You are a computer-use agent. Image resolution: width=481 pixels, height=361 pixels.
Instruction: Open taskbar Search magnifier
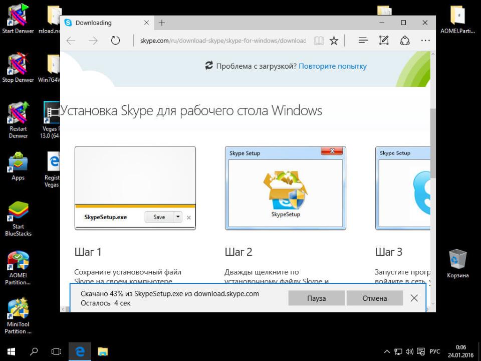coord(34,351)
